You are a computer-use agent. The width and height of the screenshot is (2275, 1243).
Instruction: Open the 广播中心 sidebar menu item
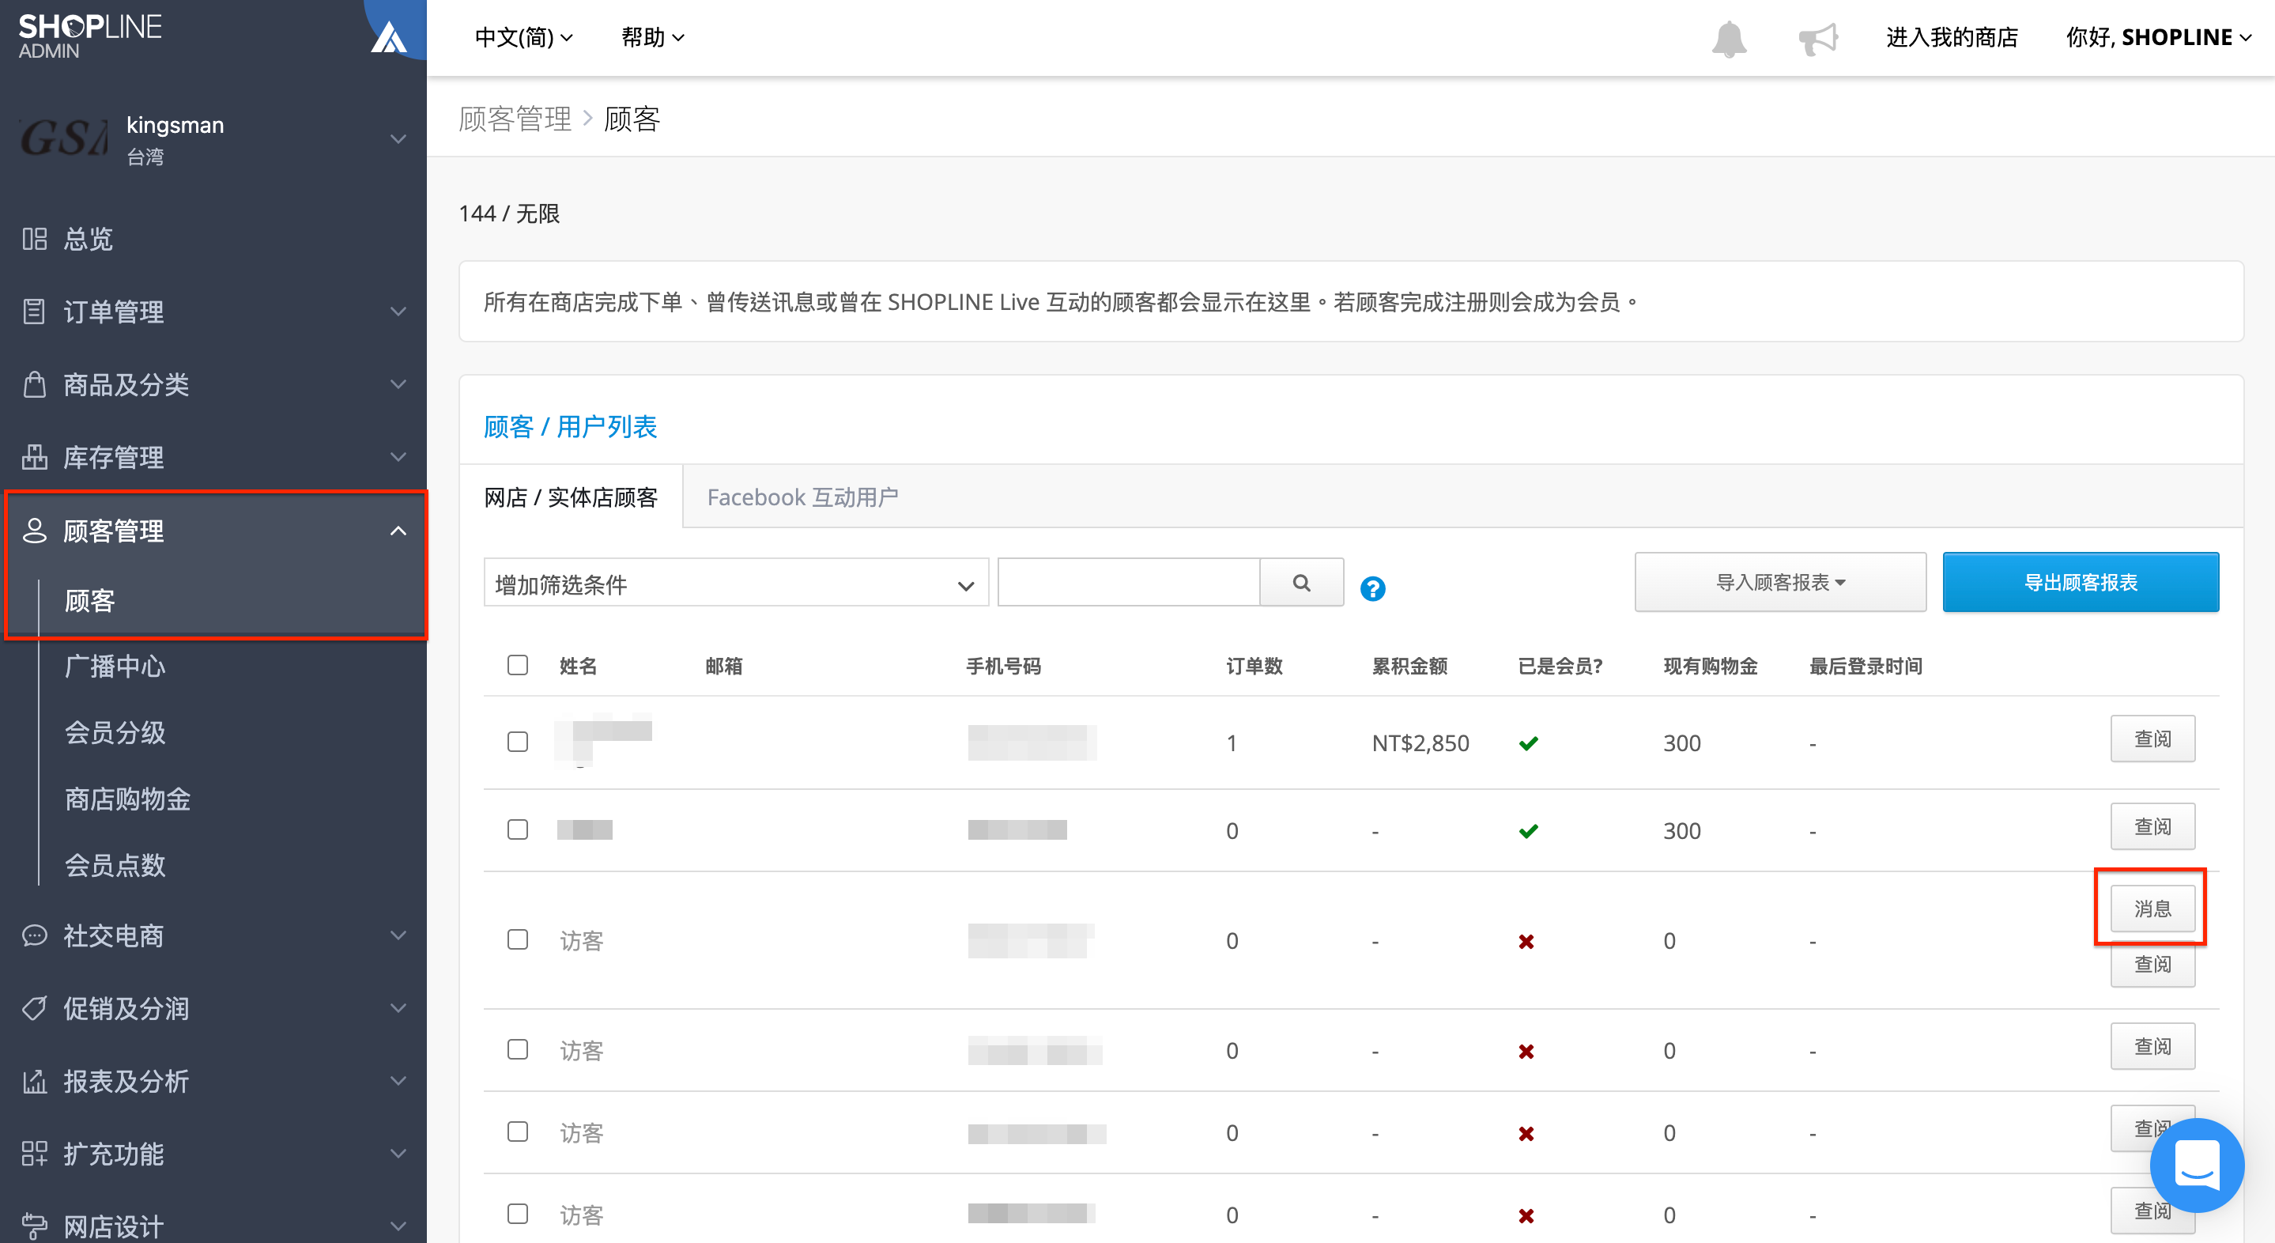tap(115, 666)
